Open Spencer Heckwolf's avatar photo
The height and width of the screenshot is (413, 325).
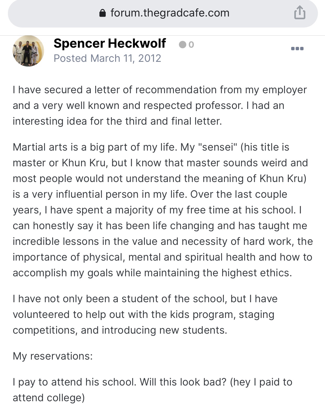coord(28,51)
